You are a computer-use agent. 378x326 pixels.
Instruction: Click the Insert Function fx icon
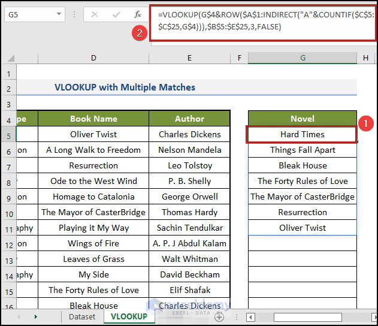138,14
